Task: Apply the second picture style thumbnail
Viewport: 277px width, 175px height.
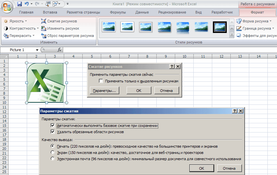Action: [x=127, y=27]
